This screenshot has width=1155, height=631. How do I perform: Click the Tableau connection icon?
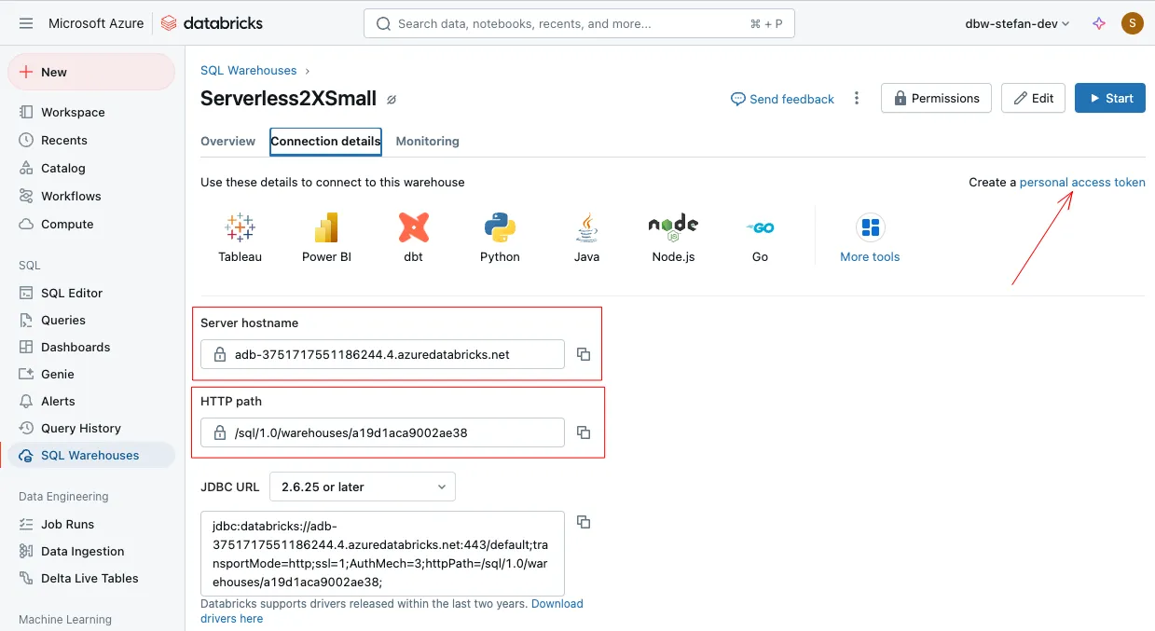click(240, 227)
